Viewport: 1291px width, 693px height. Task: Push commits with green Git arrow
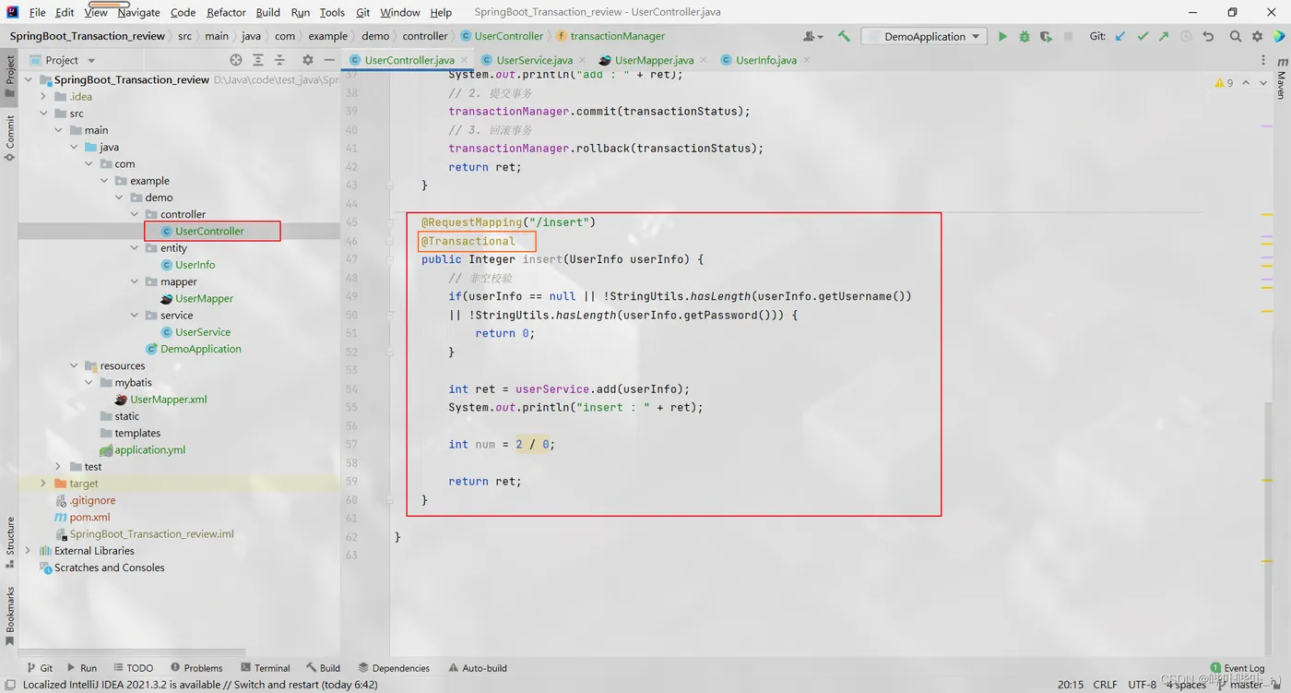pyautogui.click(x=1164, y=37)
